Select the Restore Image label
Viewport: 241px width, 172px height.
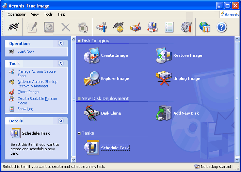[188, 55]
